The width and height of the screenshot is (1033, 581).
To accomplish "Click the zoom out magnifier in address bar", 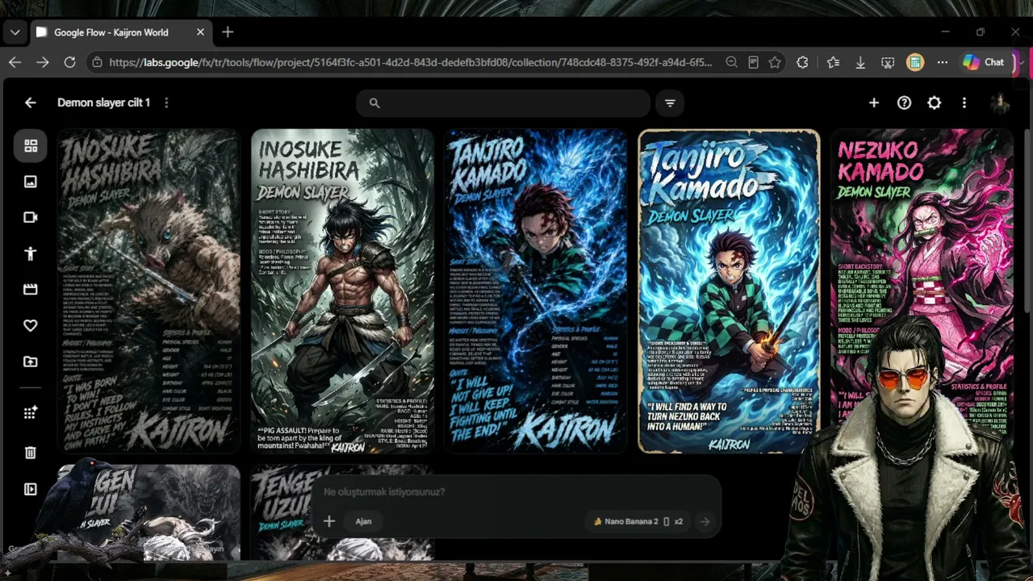I will coord(731,62).
